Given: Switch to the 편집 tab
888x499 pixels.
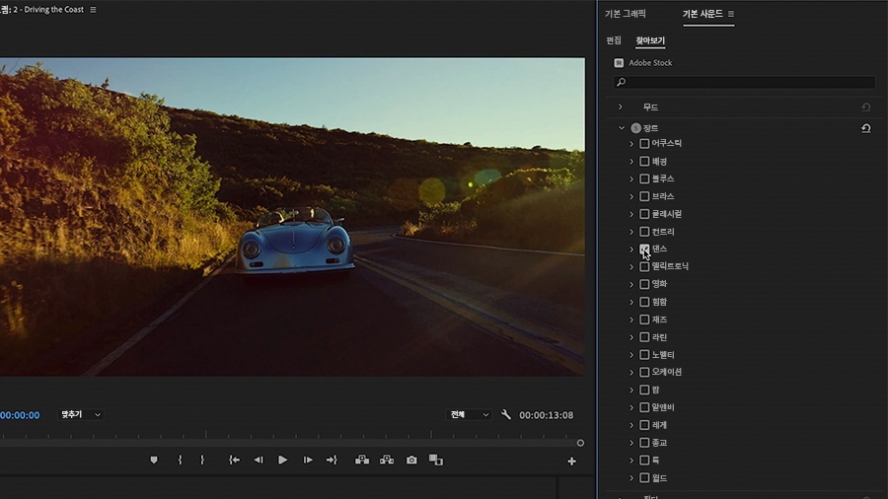Looking at the screenshot, I should pos(614,40).
